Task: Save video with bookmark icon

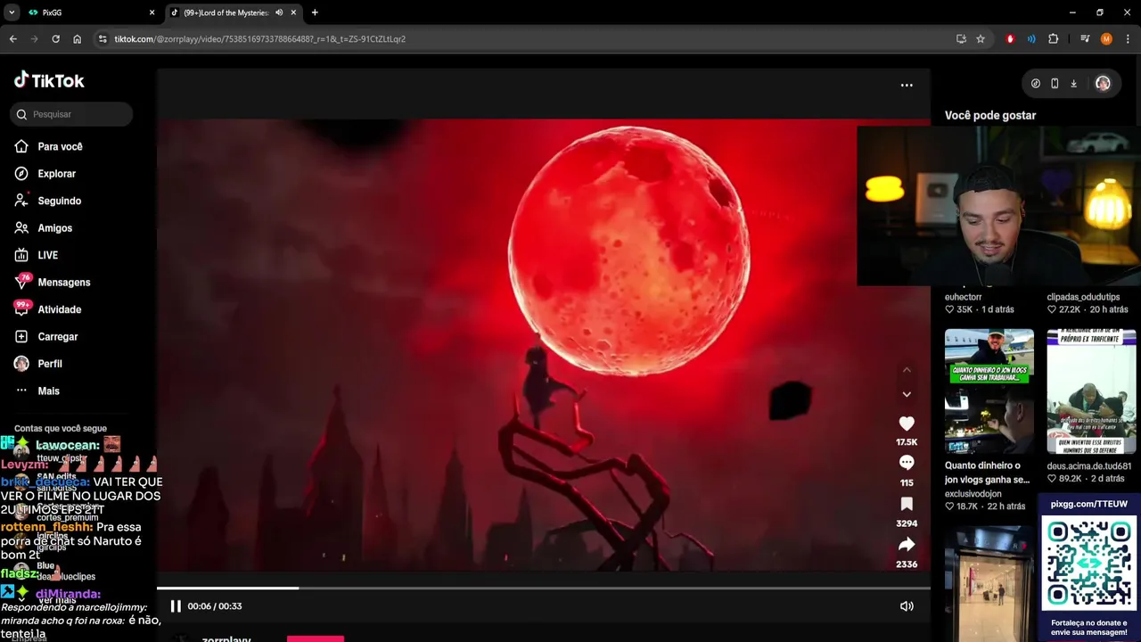Action: coord(907,504)
